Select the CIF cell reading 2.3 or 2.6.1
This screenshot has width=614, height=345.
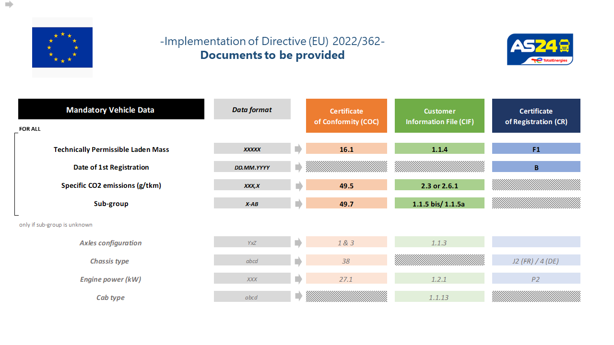439,185
